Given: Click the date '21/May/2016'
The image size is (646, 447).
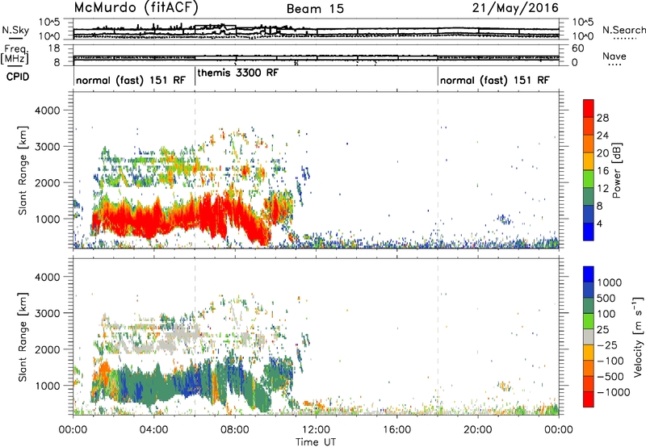Looking at the screenshot, I should pyautogui.click(x=515, y=8).
